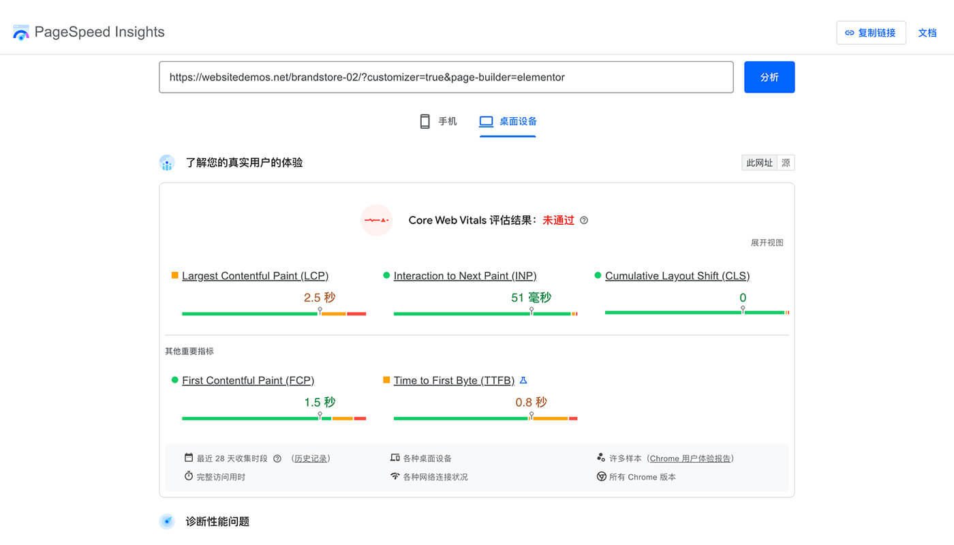Click the stopwatch icon by 完整访问用时
Viewport: 954px width, 545px height.
(189, 476)
